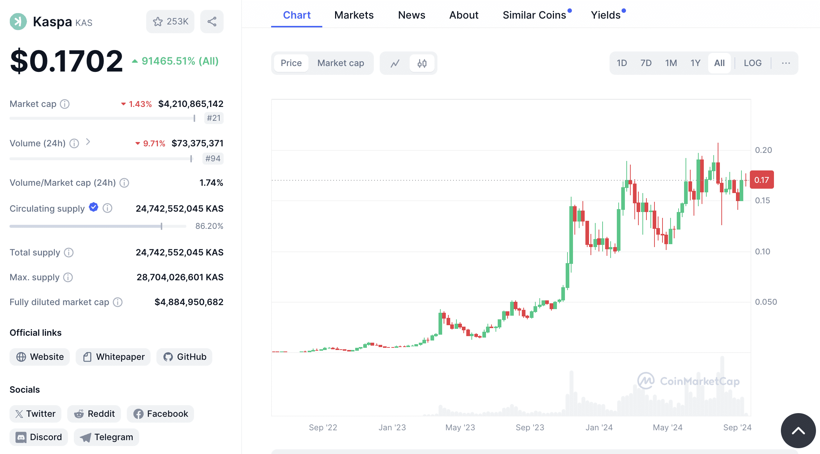Click the $4,884,950,682 fully diluted value
Viewport: 820px width, 454px height.
(x=189, y=302)
